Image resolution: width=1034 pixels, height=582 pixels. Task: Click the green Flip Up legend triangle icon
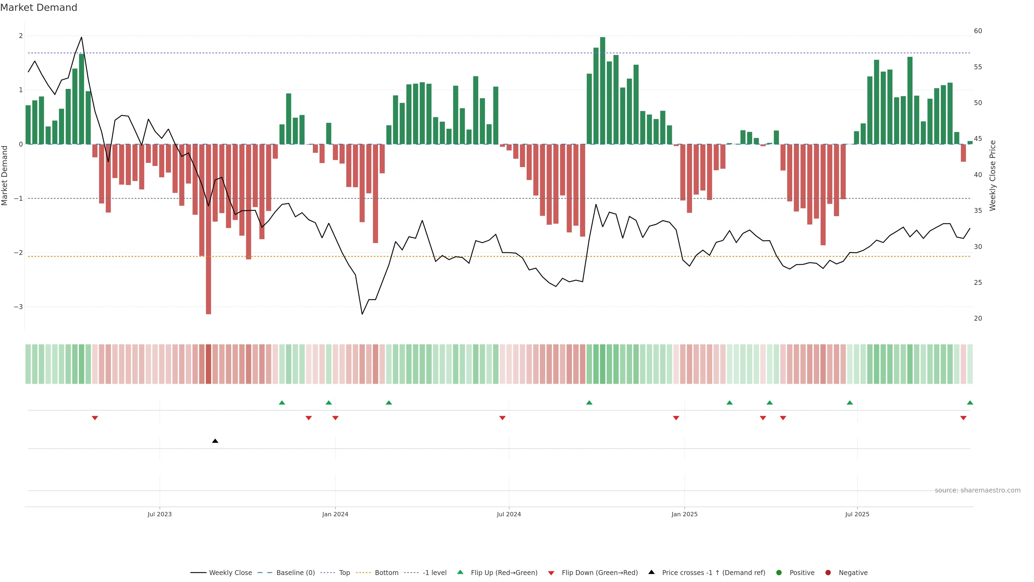tap(460, 572)
